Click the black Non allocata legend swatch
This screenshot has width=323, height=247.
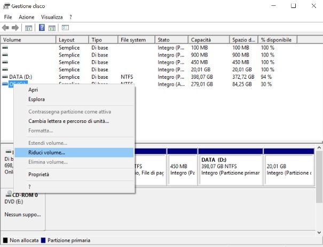click(x=5, y=240)
